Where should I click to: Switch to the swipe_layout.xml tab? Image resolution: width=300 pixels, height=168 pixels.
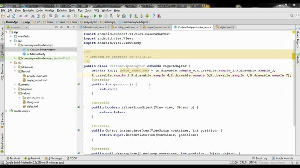coord(156,27)
